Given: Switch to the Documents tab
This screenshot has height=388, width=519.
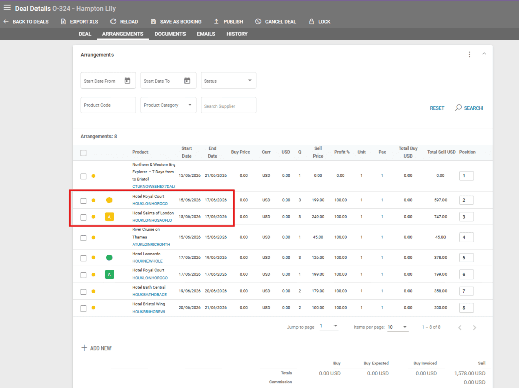Looking at the screenshot, I should point(170,34).
